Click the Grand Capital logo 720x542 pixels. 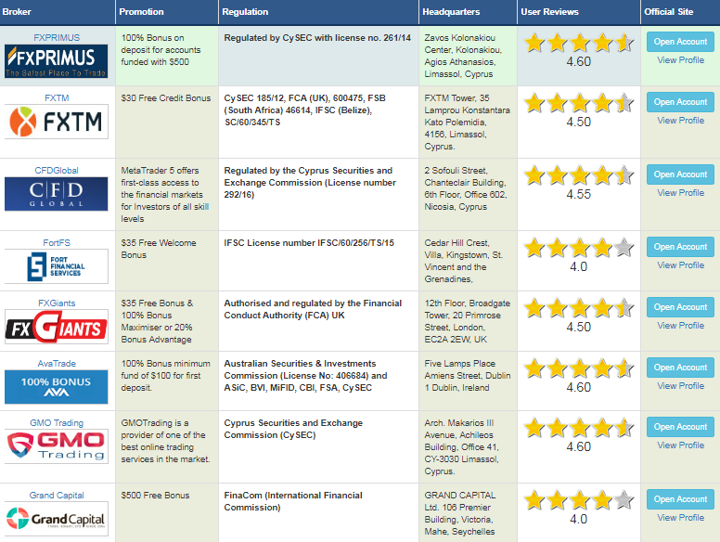pyautogui.click(x=57, y=519)
